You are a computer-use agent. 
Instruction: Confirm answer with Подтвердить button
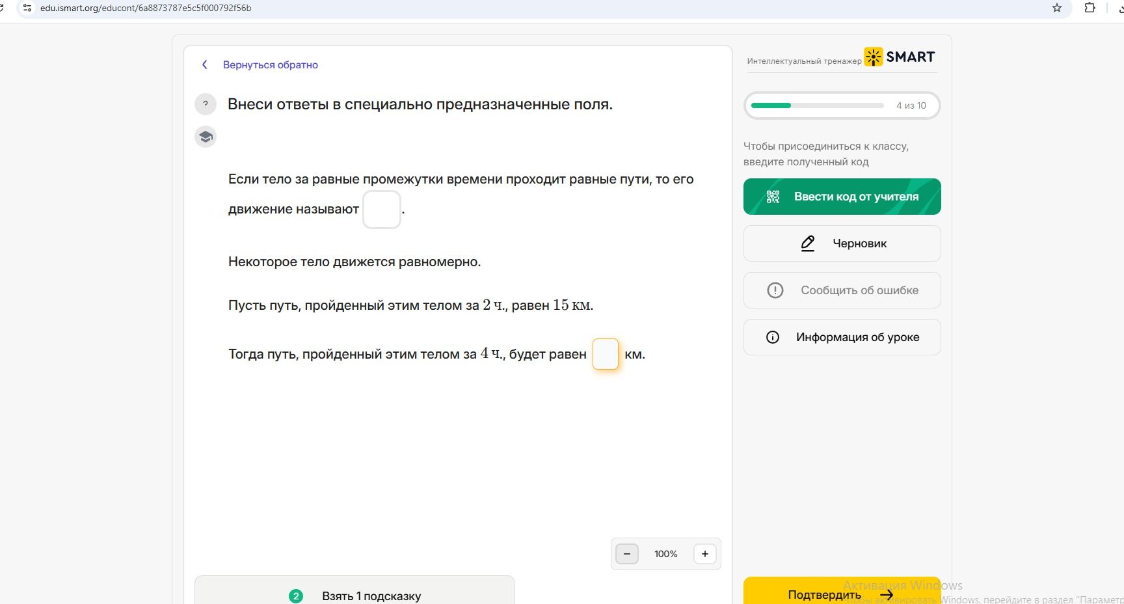point(842,591)
